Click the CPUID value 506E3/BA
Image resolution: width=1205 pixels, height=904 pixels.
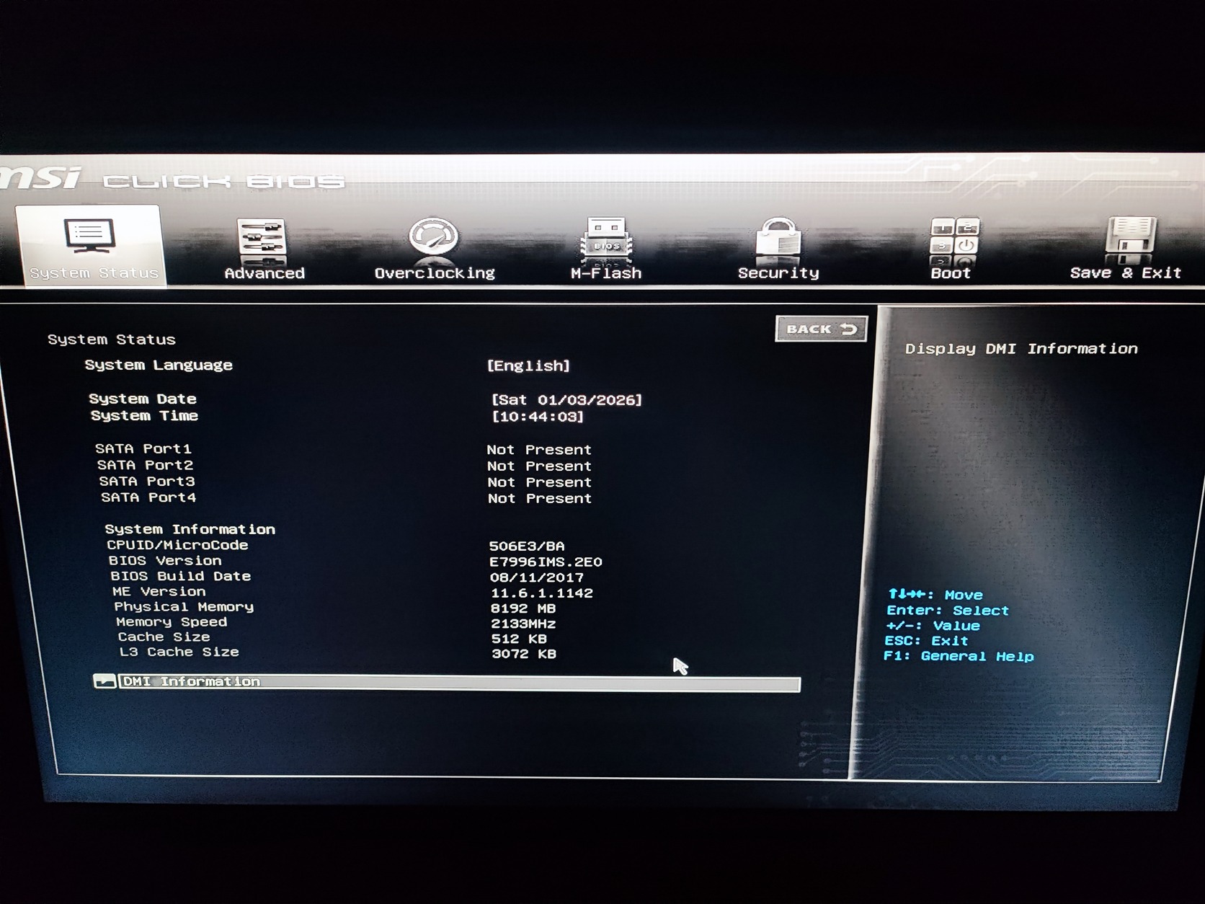click(527, 546)
